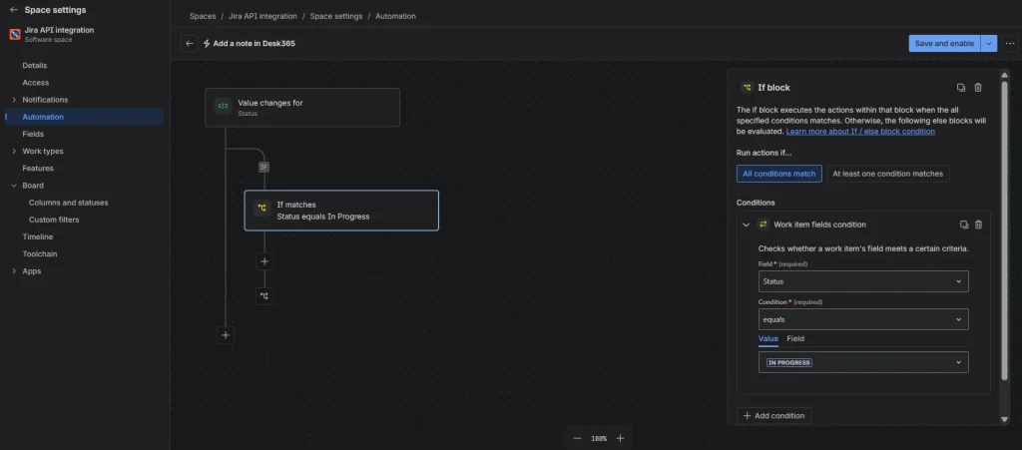This screenshot has width=1022, height=450.
Task: Open Learn more about If / else link
Action: click(860, 132)
